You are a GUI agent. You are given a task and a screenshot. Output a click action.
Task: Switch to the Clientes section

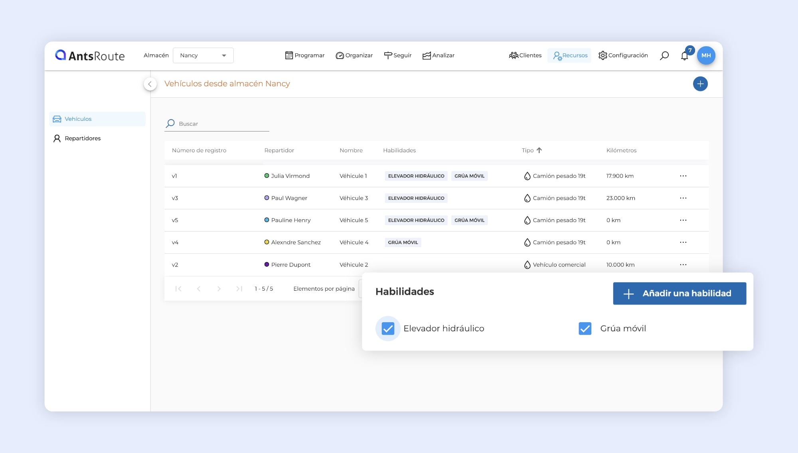(x=525, y=55)
